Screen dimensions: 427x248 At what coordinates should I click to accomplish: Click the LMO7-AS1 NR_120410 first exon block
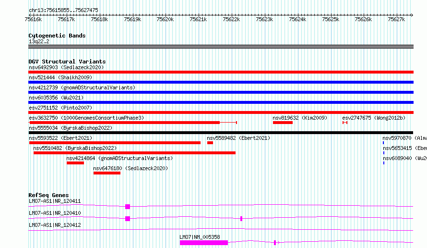[x=128, y=219]
